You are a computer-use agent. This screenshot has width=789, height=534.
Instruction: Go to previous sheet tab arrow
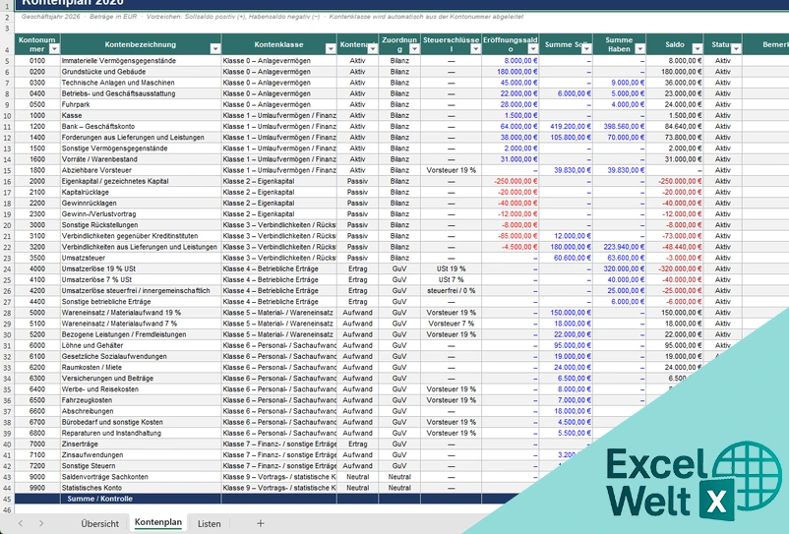coord(21,523)
